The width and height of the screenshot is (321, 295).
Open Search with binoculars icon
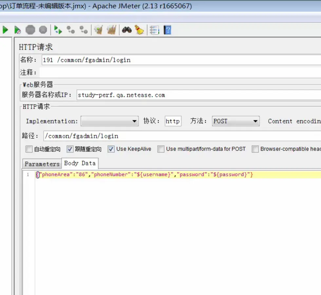click(127, 30)
